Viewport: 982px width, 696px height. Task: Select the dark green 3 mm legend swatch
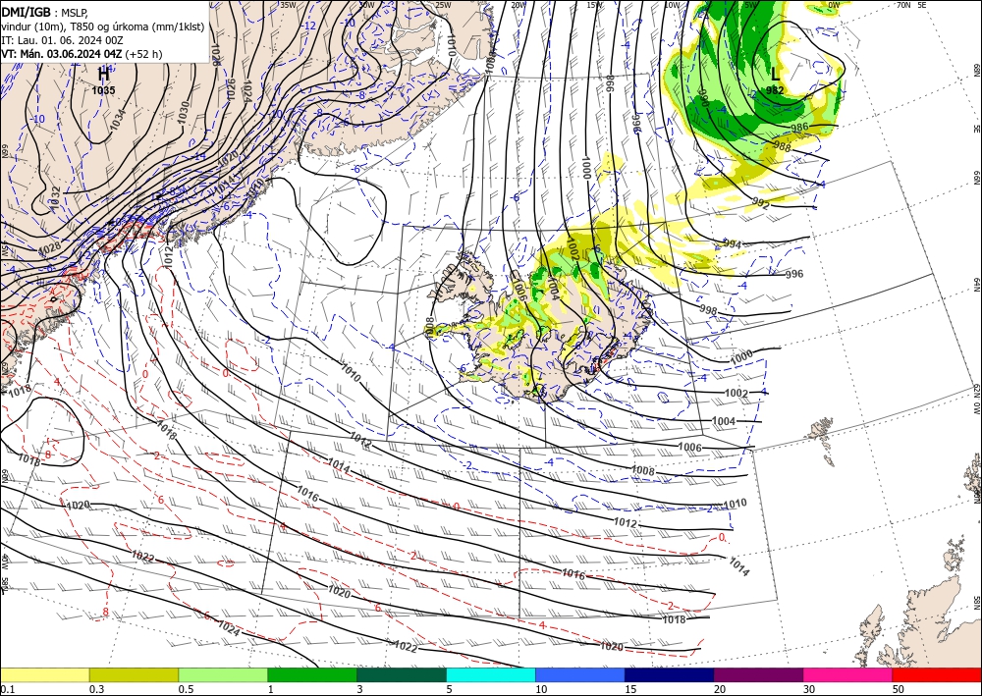[402, 674]
